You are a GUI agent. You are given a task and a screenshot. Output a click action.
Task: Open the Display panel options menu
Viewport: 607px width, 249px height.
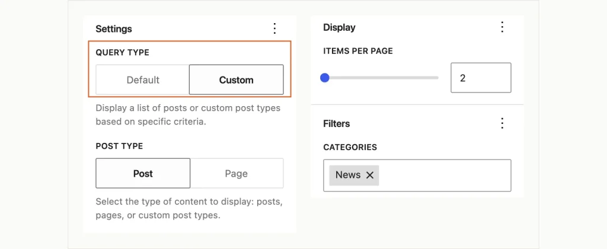(x=502, y=27)
